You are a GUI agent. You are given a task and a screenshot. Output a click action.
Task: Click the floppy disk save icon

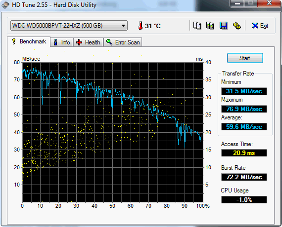pyautogui.click(x=223, y=26)
